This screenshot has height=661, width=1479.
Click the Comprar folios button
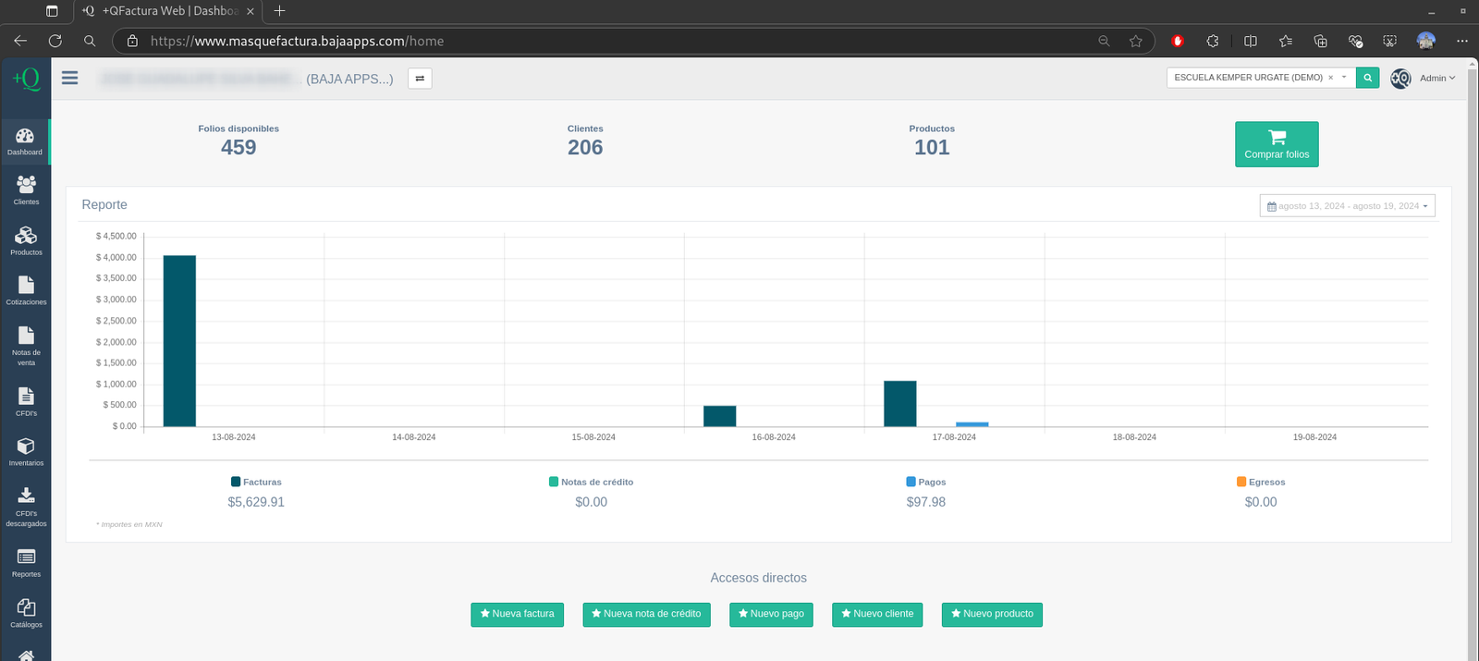[1277, 144]
